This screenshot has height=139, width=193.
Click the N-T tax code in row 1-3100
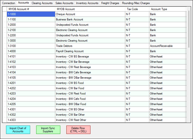pyautogui.click(x=137, y=46)
